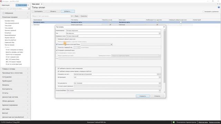Toggle Комбинируется с другими for Банковские карты row
Image resolution: width=221 pixels, height=124 pixels.
tap(157, 22)
